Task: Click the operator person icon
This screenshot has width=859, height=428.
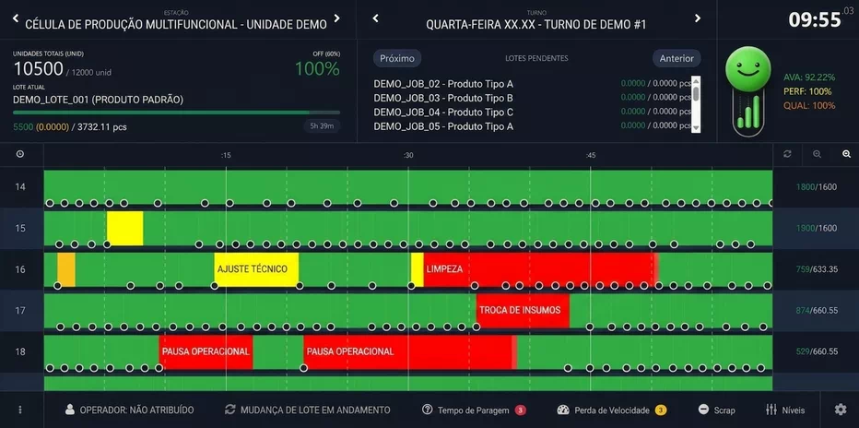Action: (x=69, y=410)
